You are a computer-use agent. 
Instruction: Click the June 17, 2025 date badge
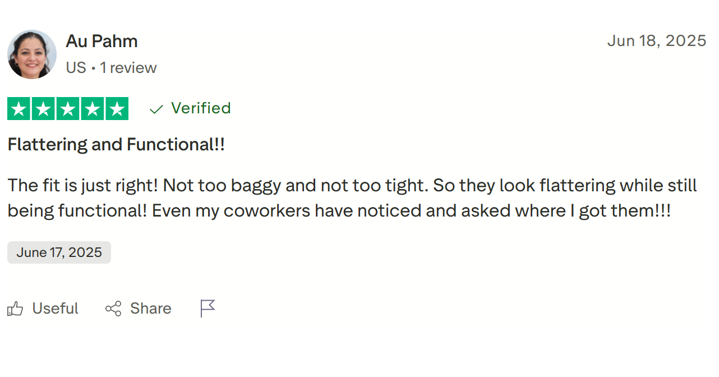[x=59, y=252]
